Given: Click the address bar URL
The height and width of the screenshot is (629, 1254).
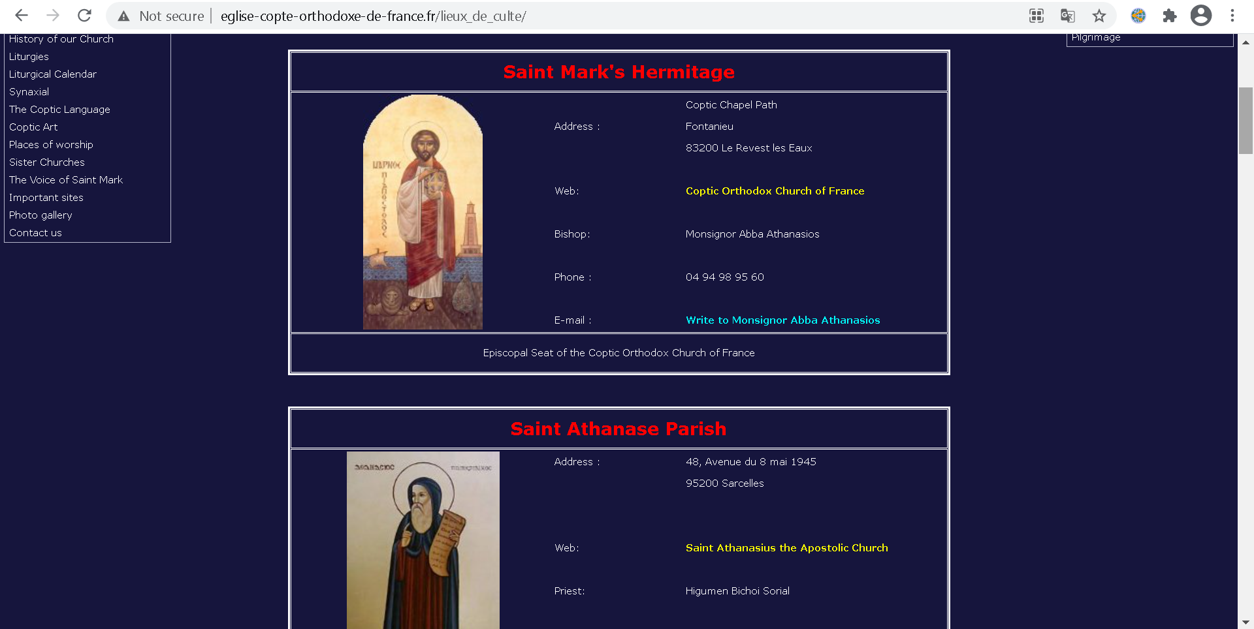Looking at the screenshot, I should (372, 16).
